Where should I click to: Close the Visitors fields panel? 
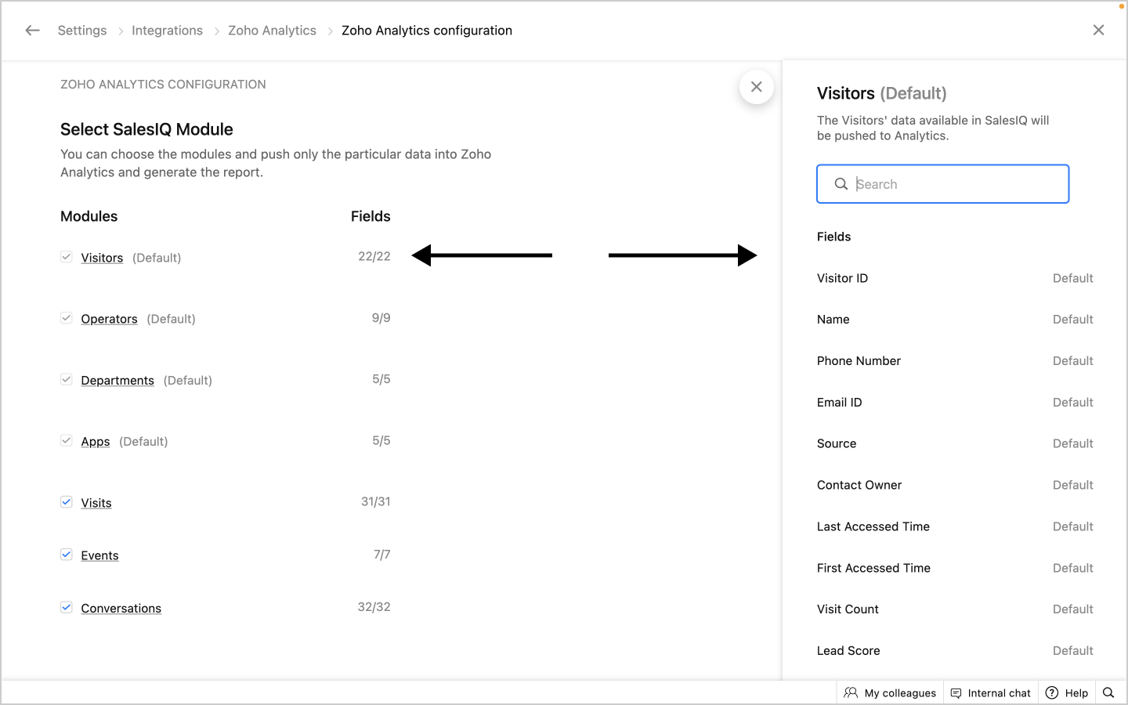(x=757, y=87)
